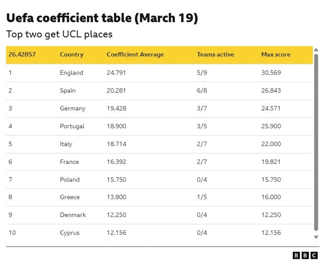
Task: Click France's teams active value 2/7
Action: 202,162
